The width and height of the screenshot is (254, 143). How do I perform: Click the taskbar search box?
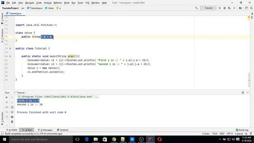(x=41, y=139)
